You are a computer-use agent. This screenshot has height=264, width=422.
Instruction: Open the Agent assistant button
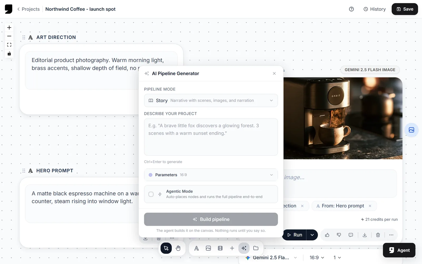tap(399, 250)
